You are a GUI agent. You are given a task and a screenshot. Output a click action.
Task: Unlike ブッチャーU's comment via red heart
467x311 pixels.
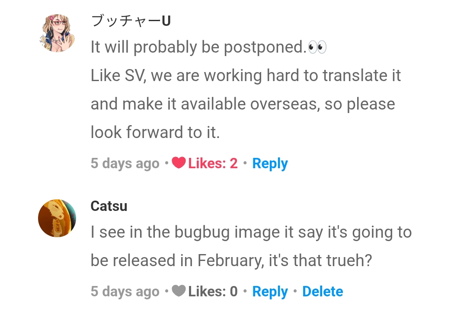coord(179,163)
